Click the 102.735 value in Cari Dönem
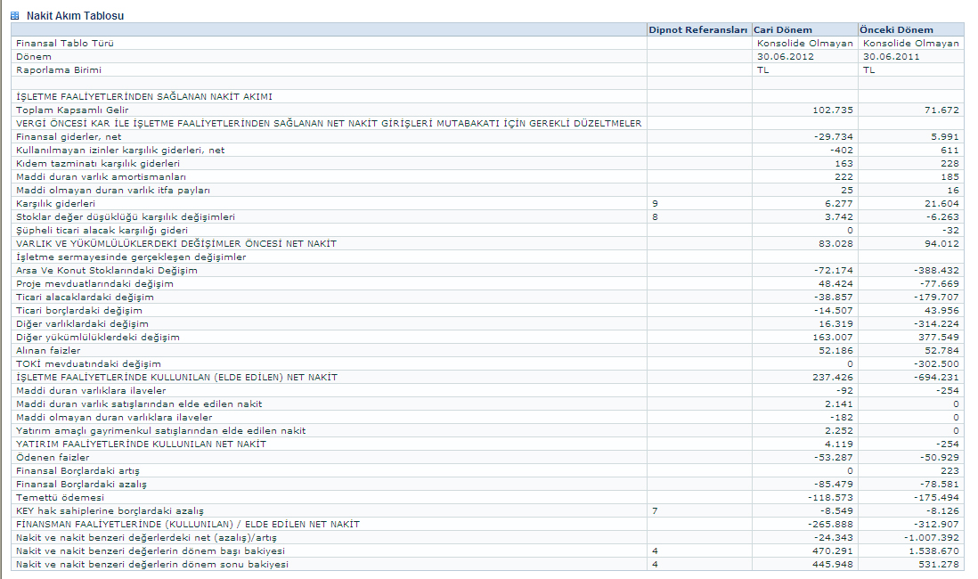 pyautogui.click(x=833, y=110)
